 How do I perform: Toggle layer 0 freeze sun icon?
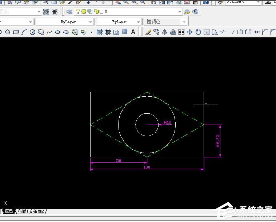[84, 12]
